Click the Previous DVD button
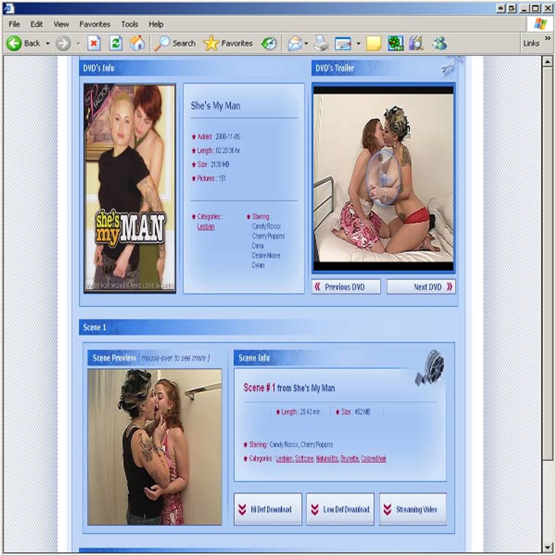Viewport: 556px width, 556px height. (346, 287)
